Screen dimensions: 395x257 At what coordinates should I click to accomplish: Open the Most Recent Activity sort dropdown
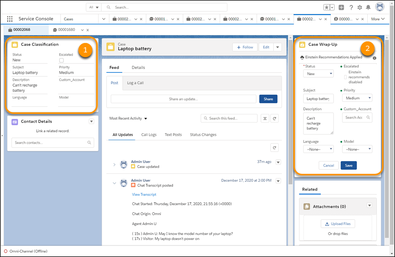point(127,118)
